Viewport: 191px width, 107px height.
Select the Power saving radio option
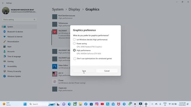click(x=74, y=43)
